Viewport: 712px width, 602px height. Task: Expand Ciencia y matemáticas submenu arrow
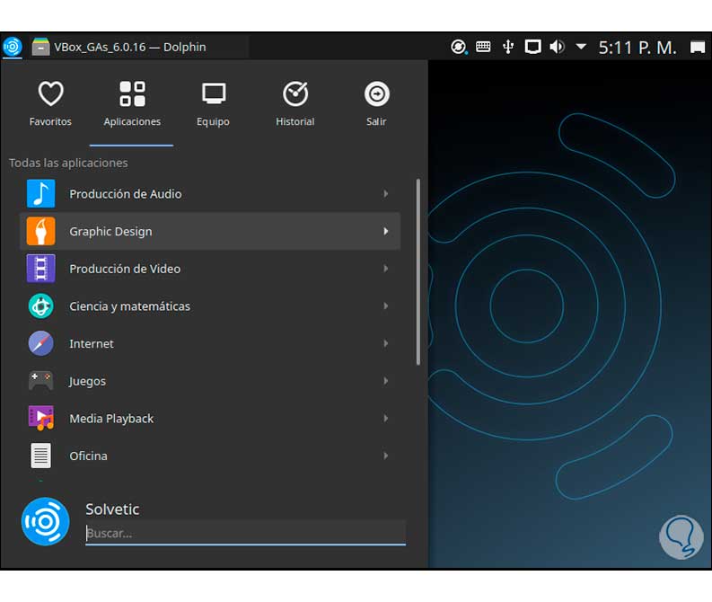point(385,305)
